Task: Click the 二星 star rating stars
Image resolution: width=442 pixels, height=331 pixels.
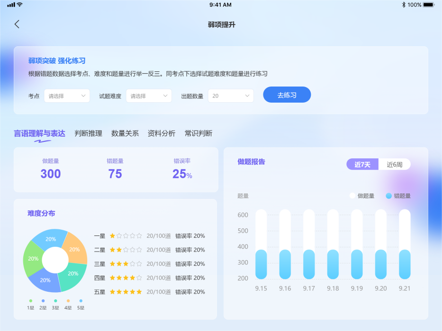Action: click(x=126, y=250)
